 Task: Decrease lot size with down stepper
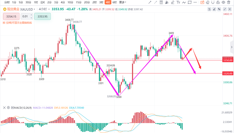(31, 18)
